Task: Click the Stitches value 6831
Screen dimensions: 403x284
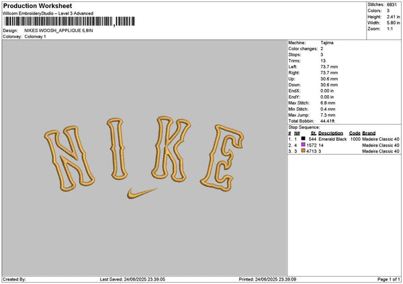Action: [x=392, y=5]
